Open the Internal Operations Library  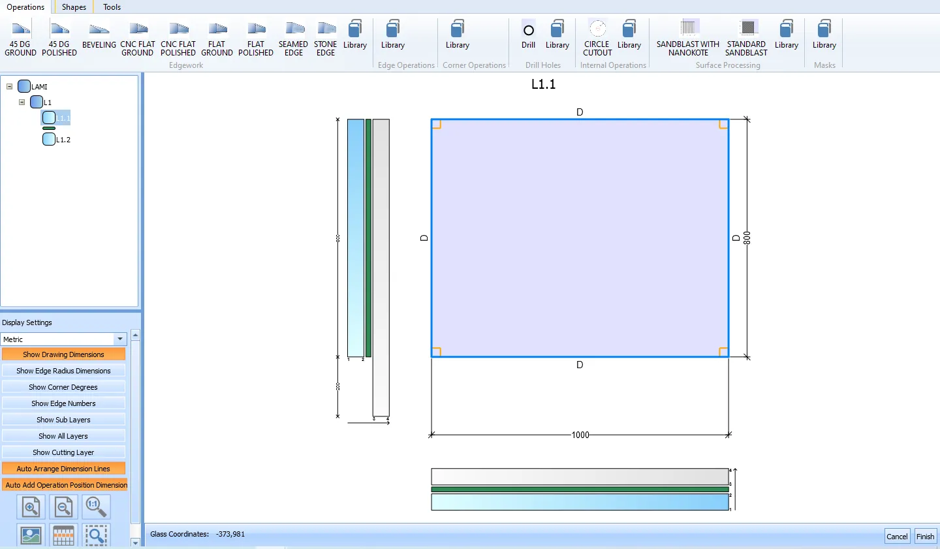click(x=629, y=35)
